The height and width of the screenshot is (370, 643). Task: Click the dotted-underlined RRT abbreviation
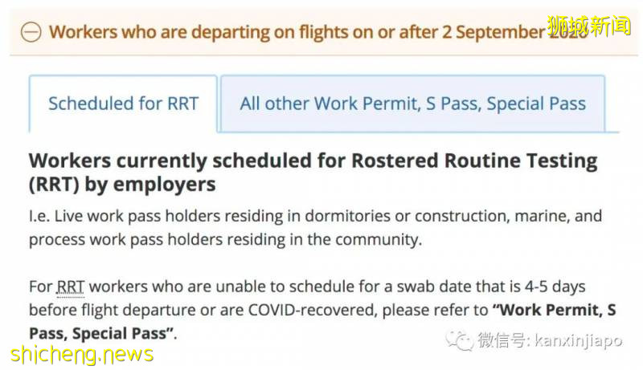tap(71, 287)
